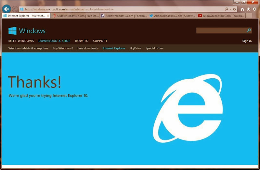This screenshot has width=260, height=170.
Task: Switch to Internet Explorer - Microsoft tab
Action: click(26, 16)
